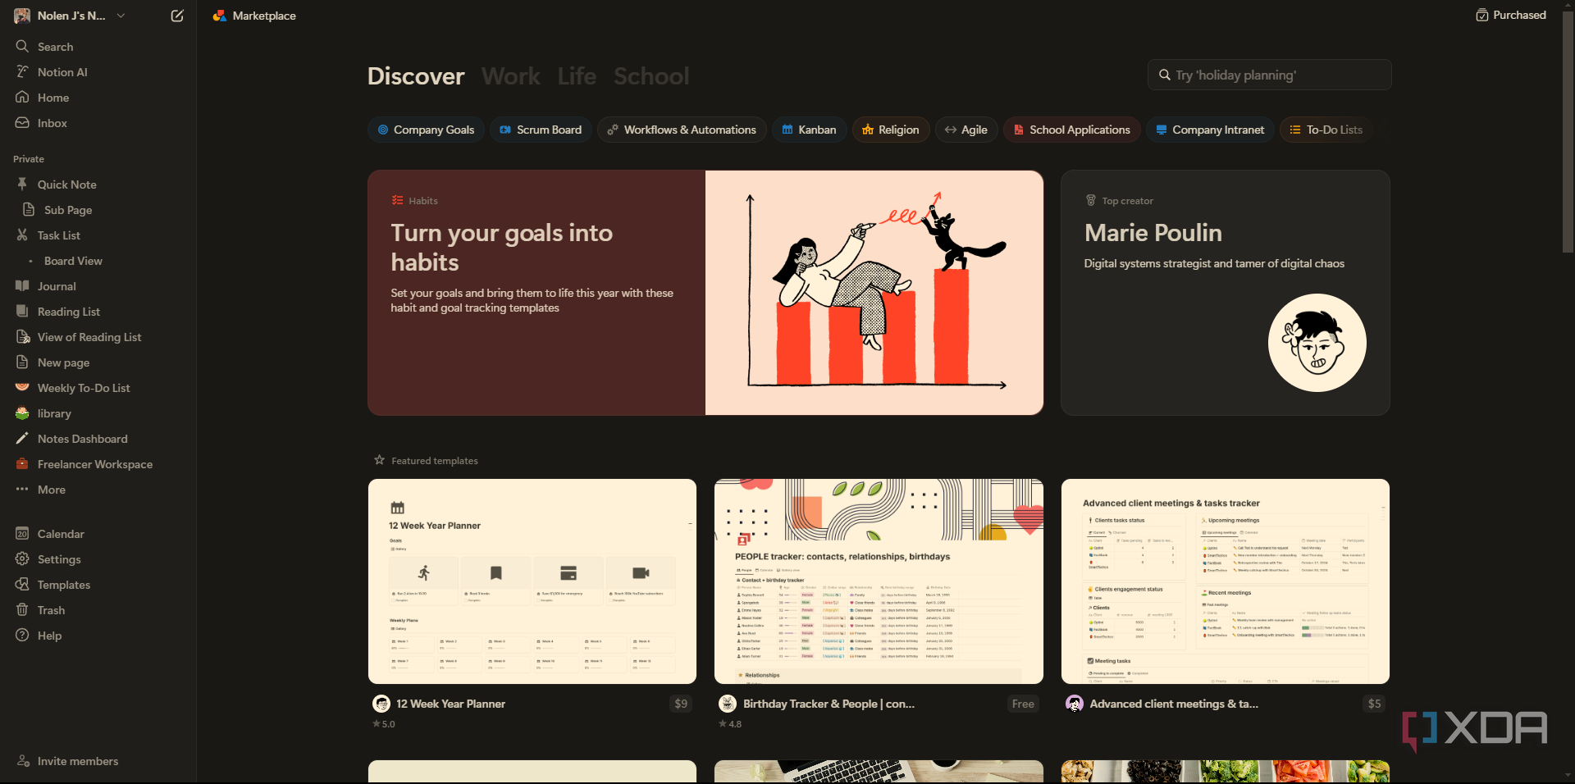Image resolution: width=1575 pixels, height=784 pixels.
Task: Select Workflows & Automations chip
Action: tap(682, 130)
